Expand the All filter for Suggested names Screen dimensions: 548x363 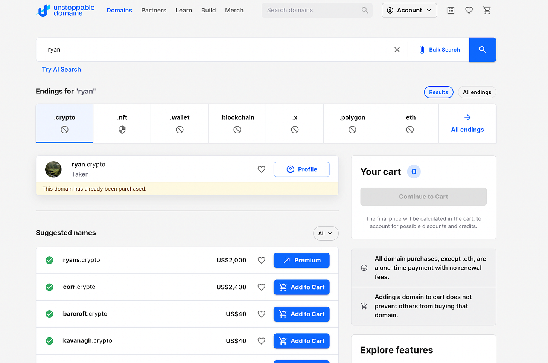tap(326, 233)
